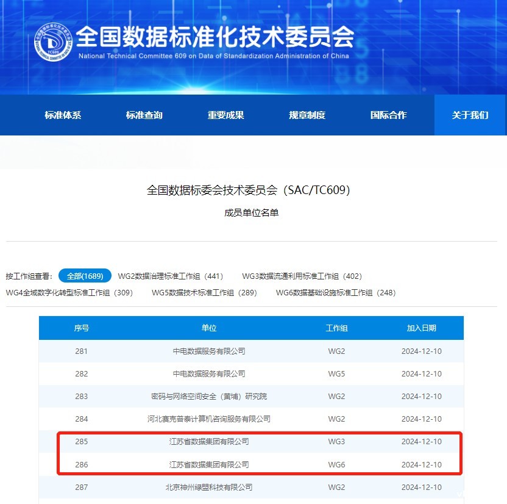Screen dimensions: 507x504
Task: Open the 规章制度 navigation item
Action: [307, 115]
